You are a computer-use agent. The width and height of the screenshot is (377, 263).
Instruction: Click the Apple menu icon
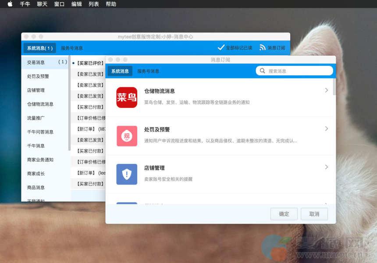tap(10, 4)
